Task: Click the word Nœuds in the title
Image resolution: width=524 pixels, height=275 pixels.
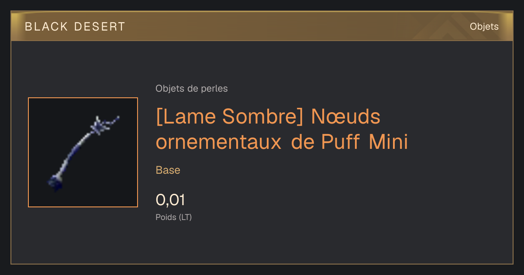Action: (x=346, y=117)
